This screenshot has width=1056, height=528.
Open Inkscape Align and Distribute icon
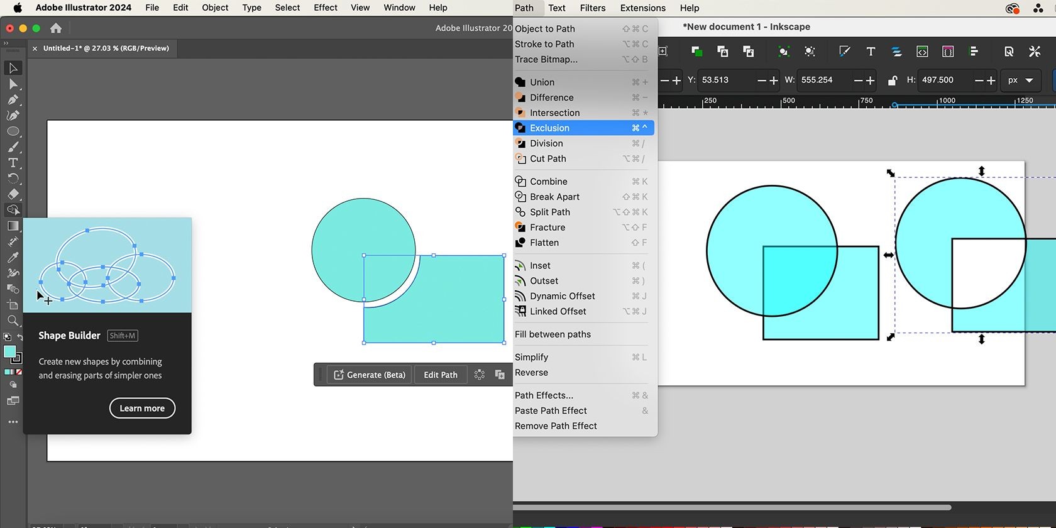coord(974,52)
